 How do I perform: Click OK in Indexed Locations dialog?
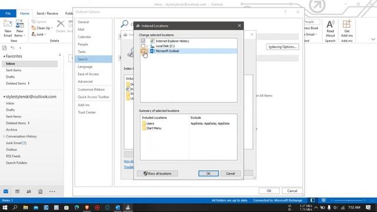[209, 174]
